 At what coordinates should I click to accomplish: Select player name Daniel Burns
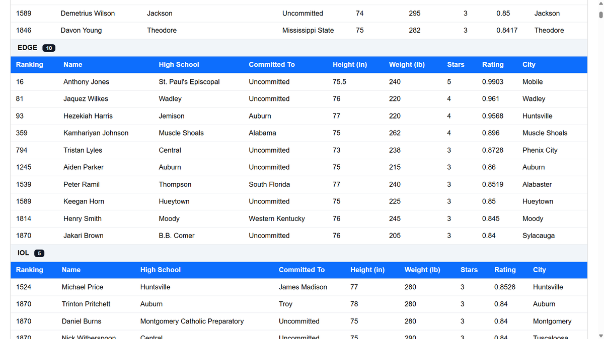(82, 321)
